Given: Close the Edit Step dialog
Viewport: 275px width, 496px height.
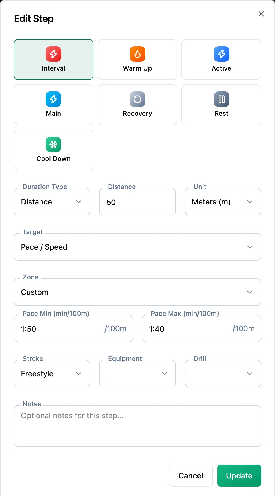Looking at the screenshot, I should tap(261, 14).
